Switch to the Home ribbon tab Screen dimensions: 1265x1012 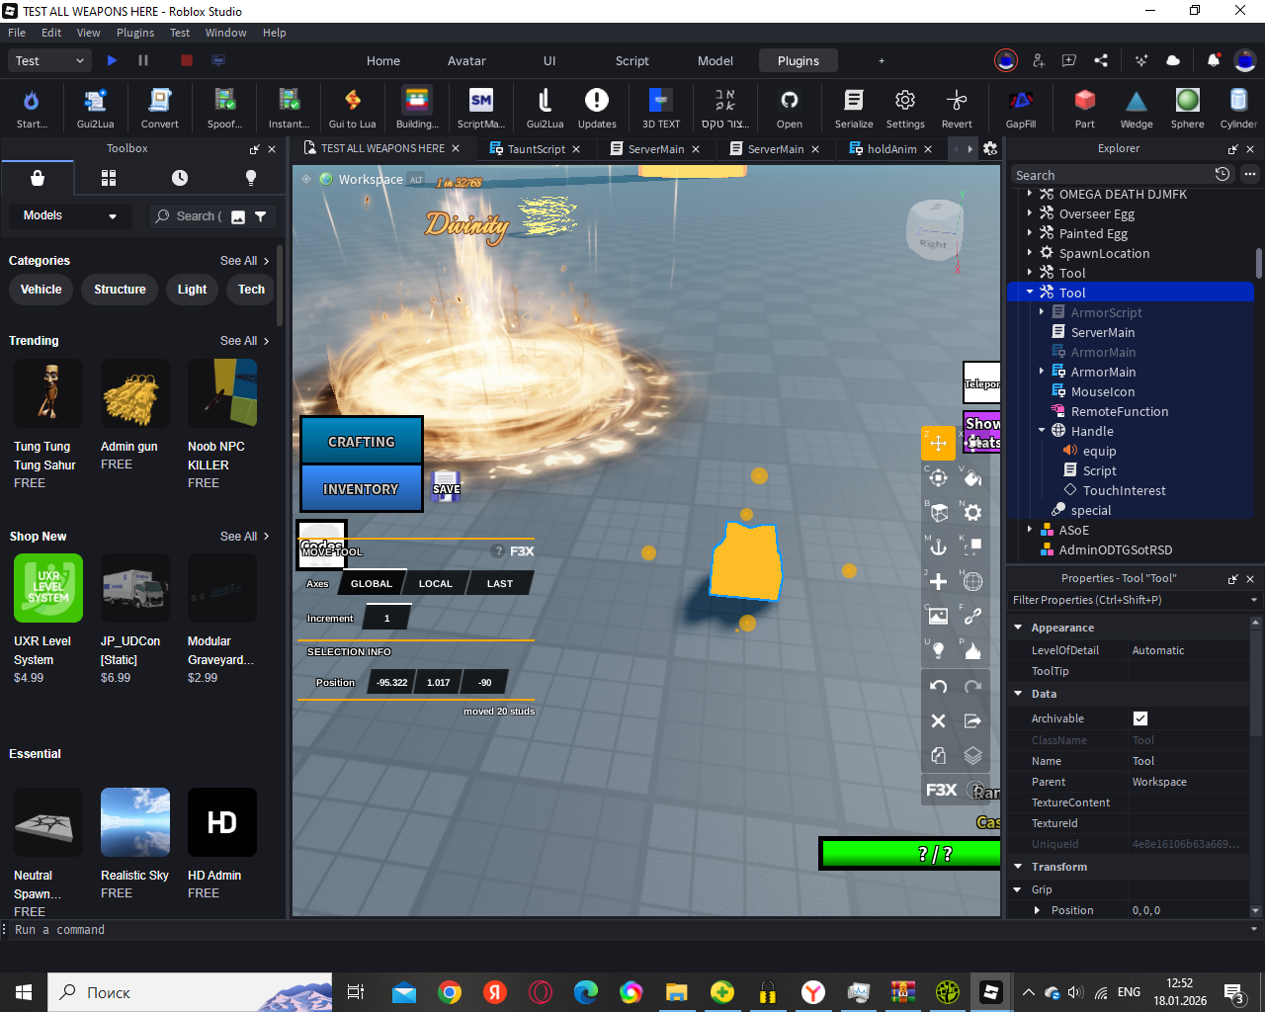383,60
